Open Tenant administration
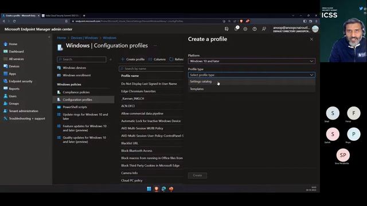 coord(24,111)
